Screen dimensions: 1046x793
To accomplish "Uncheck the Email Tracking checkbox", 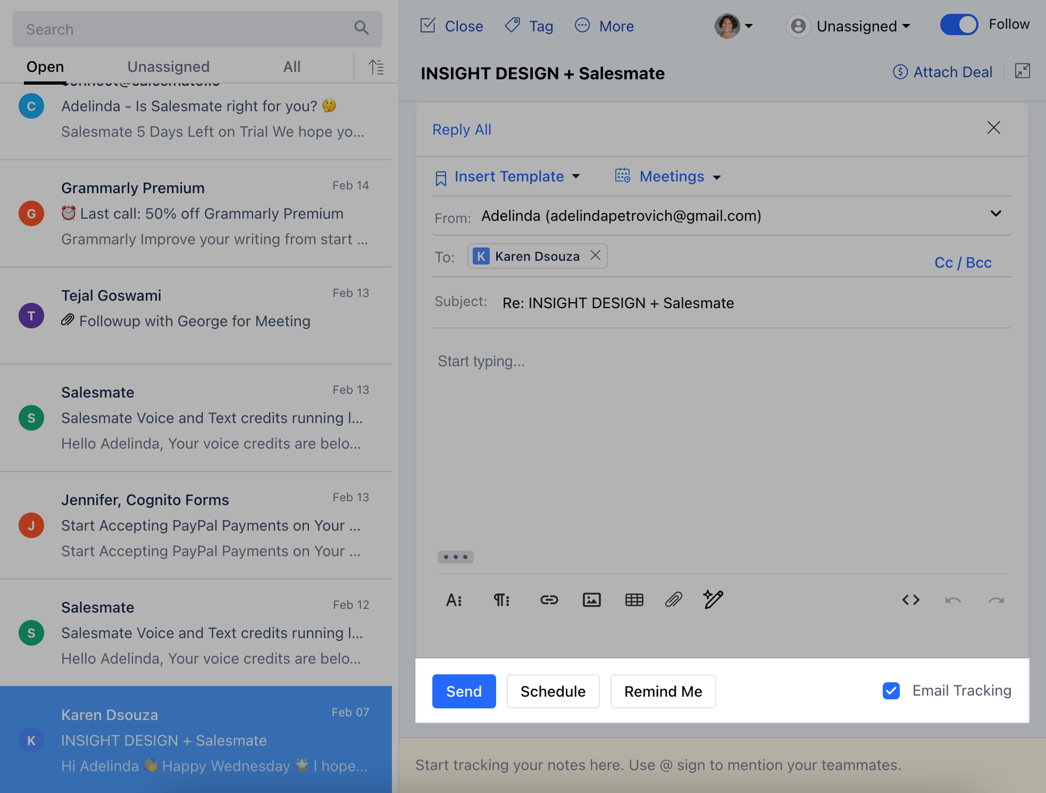I will coord(891,691).
